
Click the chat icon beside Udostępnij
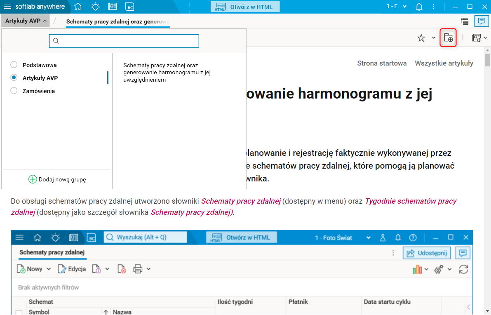point(463,253)
